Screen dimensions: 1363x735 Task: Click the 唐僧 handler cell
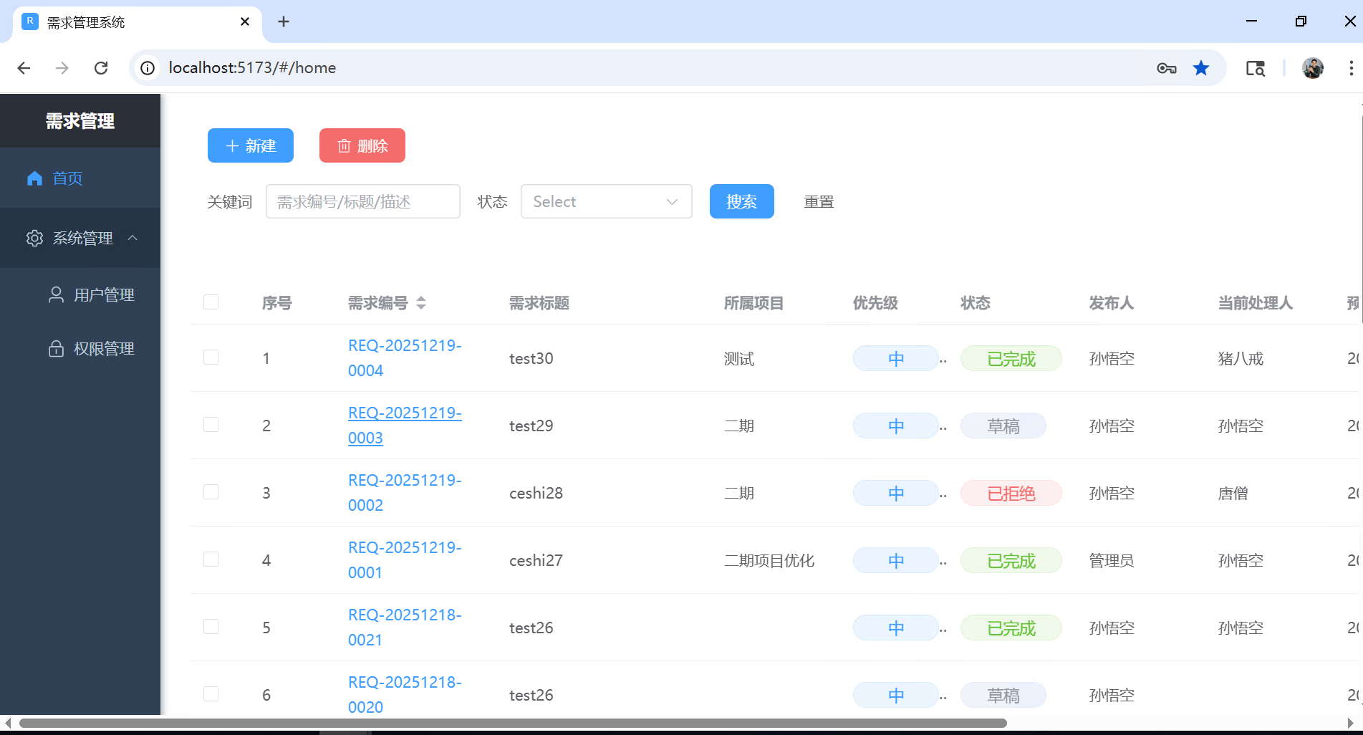pos(1233,493)
